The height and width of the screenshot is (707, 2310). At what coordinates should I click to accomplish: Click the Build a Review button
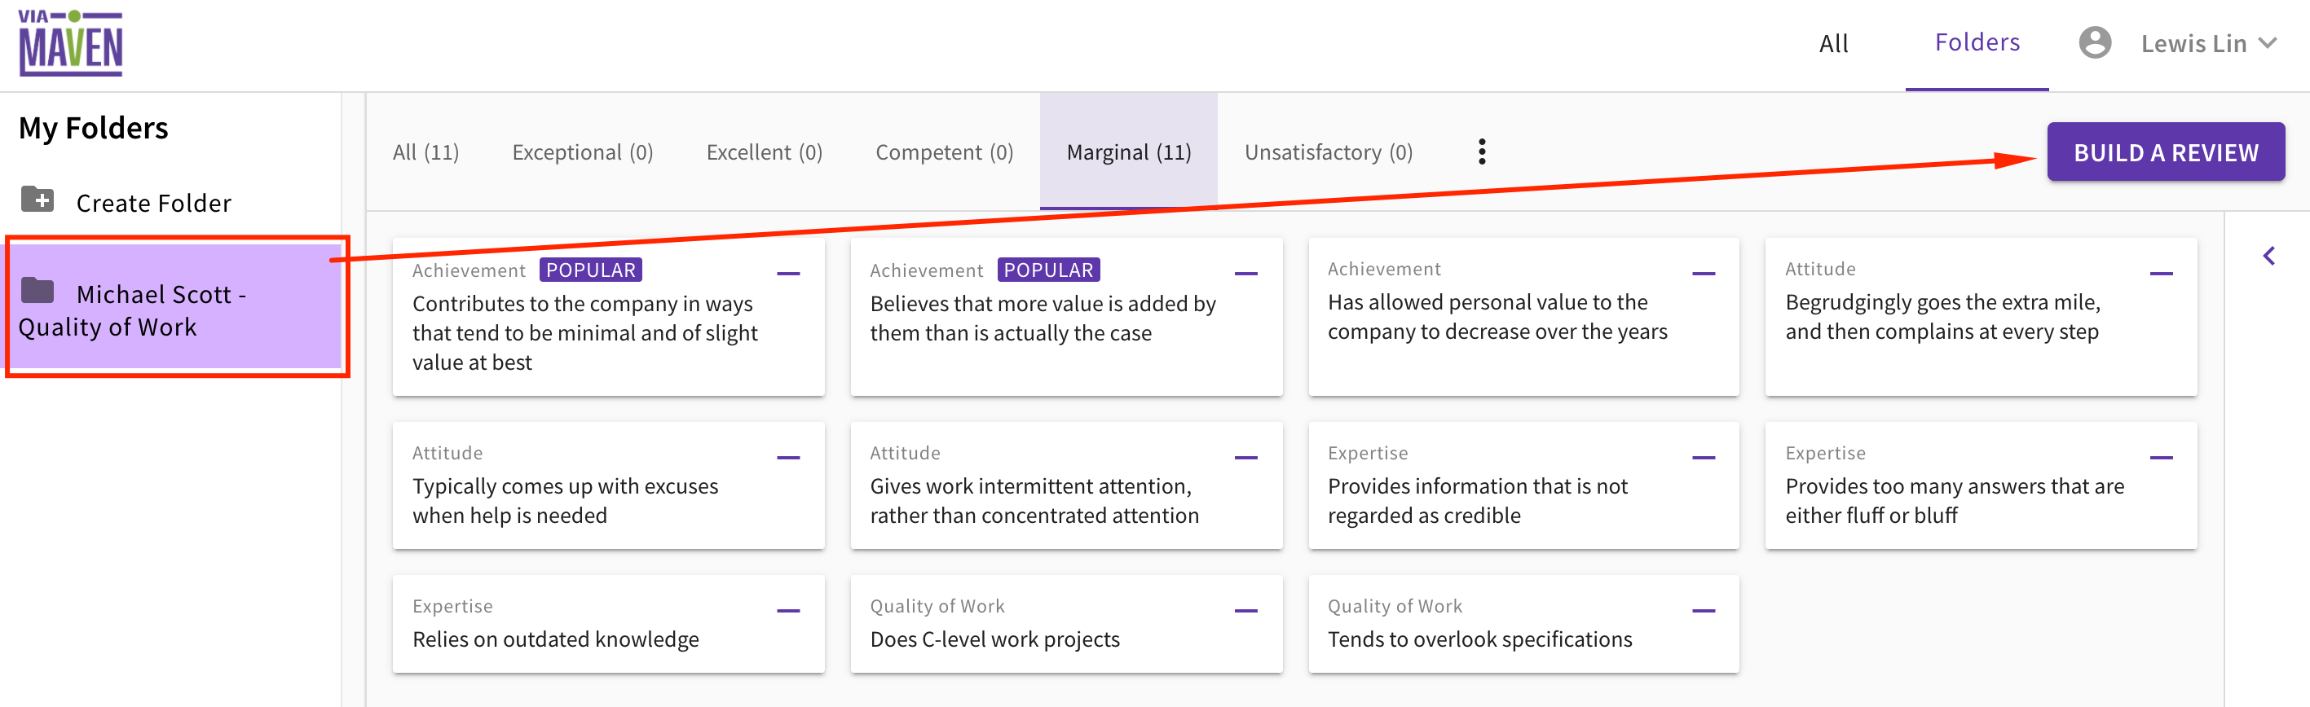click(2166, 152)
